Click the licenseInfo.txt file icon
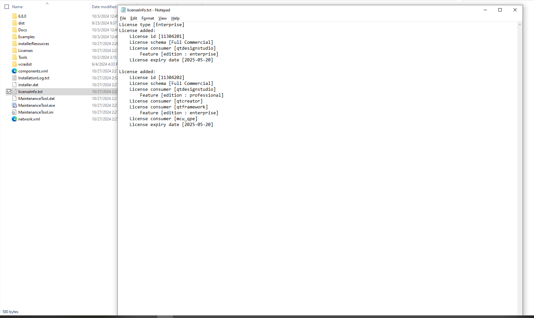The width and height of the screenshot is (534, 318). pyautogui.click(x=14, y=91)
